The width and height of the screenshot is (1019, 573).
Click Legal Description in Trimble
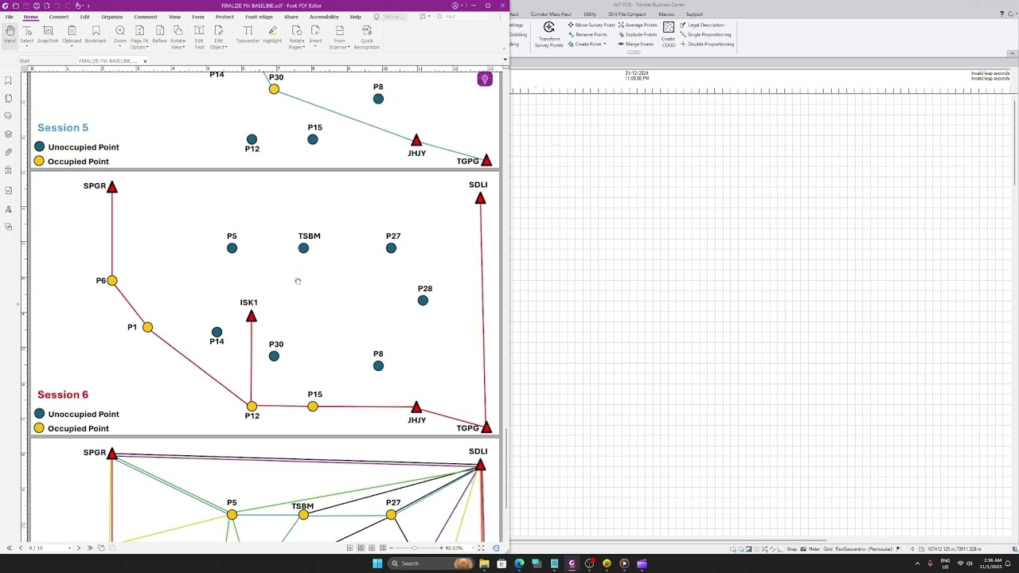click(701, 25)
